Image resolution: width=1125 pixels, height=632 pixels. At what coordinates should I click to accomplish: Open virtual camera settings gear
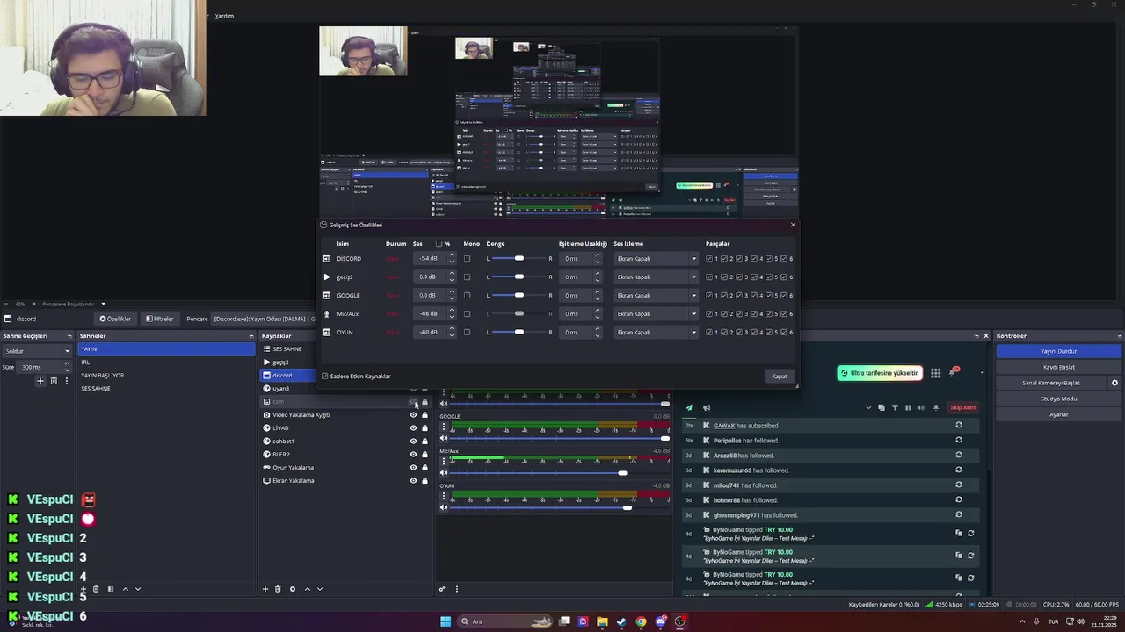coord(1114,383)
